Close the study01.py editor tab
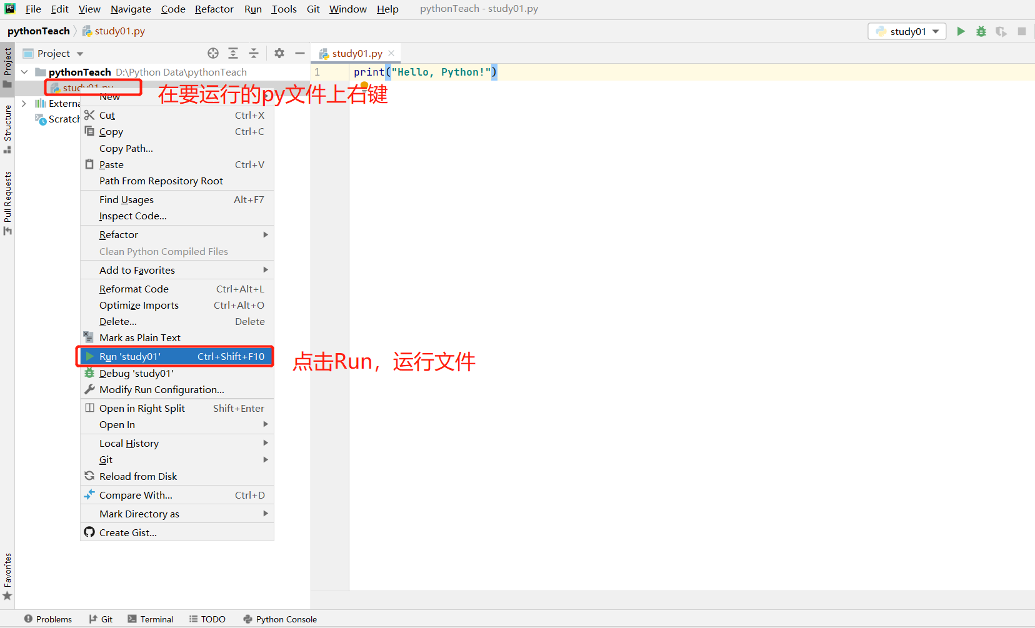 coord(391,53)
